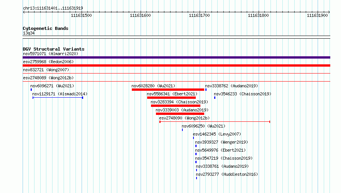Click ruler position 111631600
The image size is (341, 193).
click(x=140, y=15)
